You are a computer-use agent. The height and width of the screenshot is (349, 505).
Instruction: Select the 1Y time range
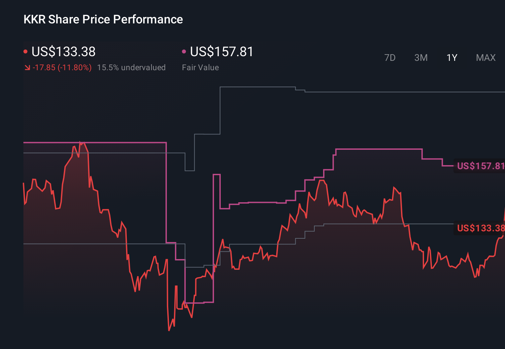[x=451, y=57]
